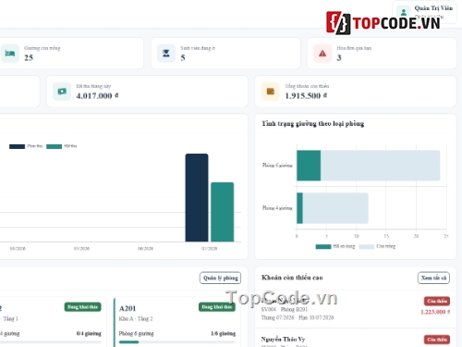This screenshot has width=462, height=347.
Task: Click the 1/6 giường occupancy text
Action: click(x=224, y=333)
